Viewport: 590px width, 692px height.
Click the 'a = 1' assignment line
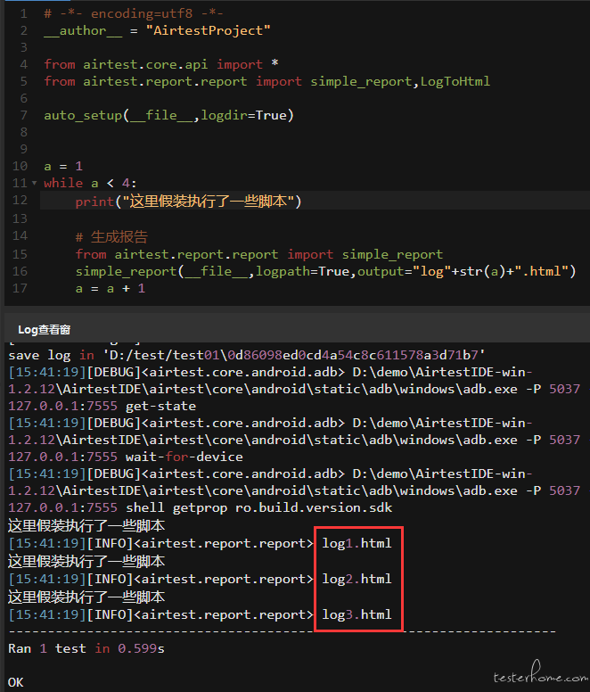[63, 167]
